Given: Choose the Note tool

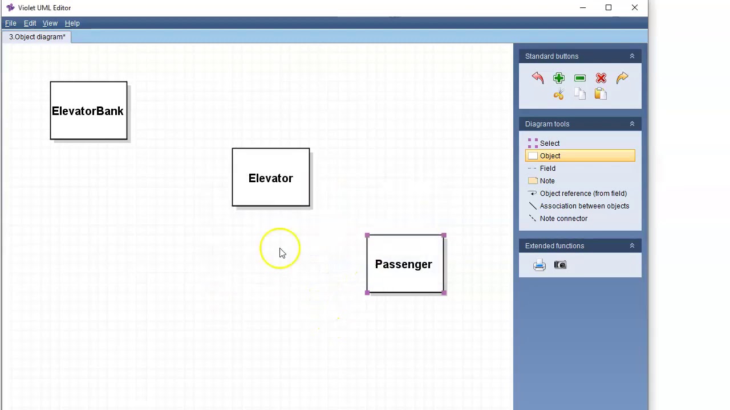Looking at the screenshot, I should pos(580,181).
